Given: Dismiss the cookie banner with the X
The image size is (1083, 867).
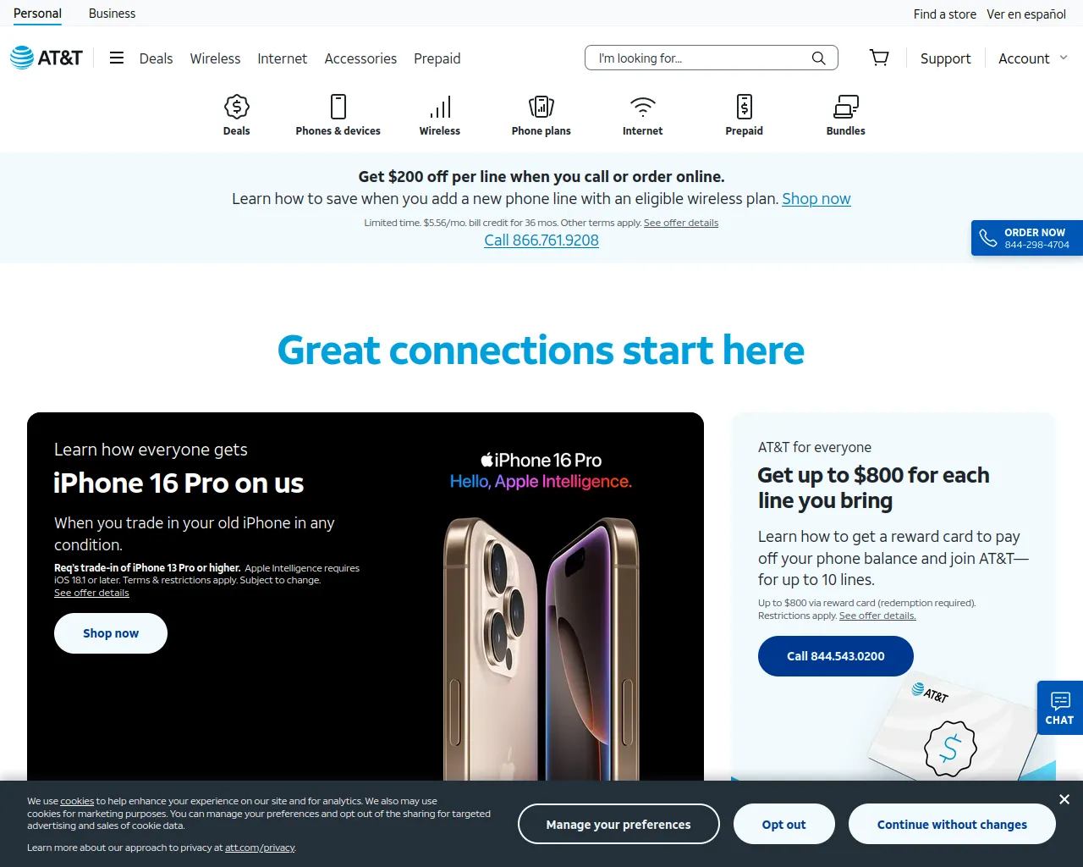Looking at the screenshot, I should (1064, 799).
